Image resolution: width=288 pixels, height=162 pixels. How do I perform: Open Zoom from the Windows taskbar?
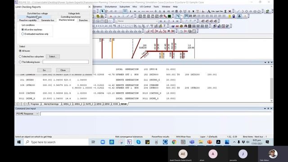[103, 142]
